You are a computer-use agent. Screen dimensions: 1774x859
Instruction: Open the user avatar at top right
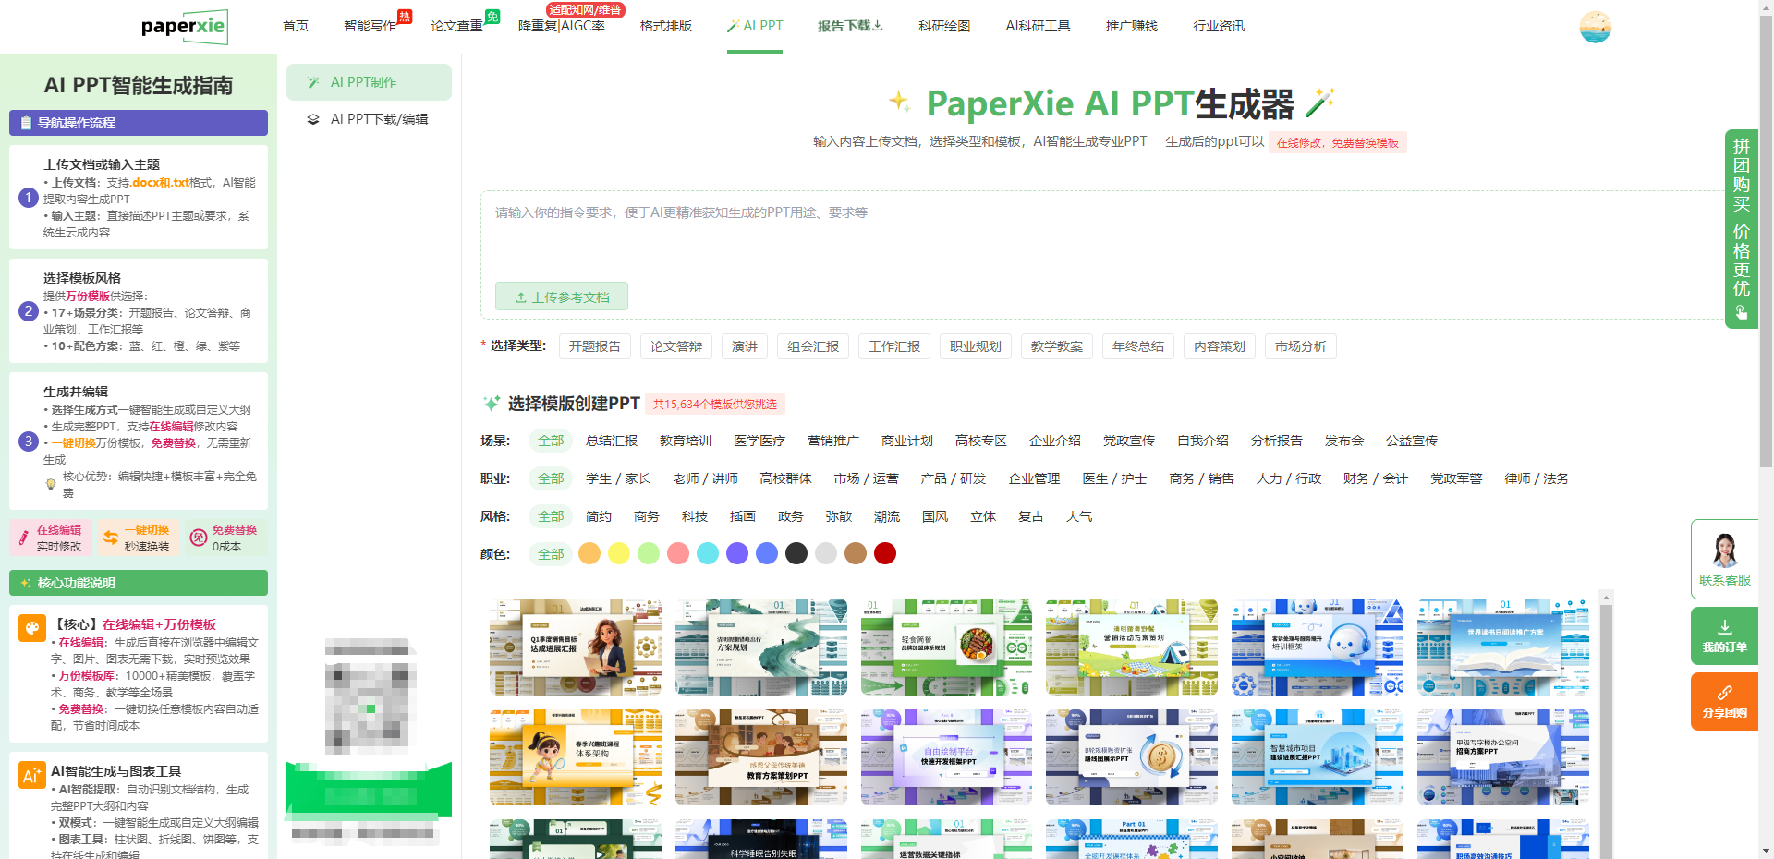[1595, 27]
